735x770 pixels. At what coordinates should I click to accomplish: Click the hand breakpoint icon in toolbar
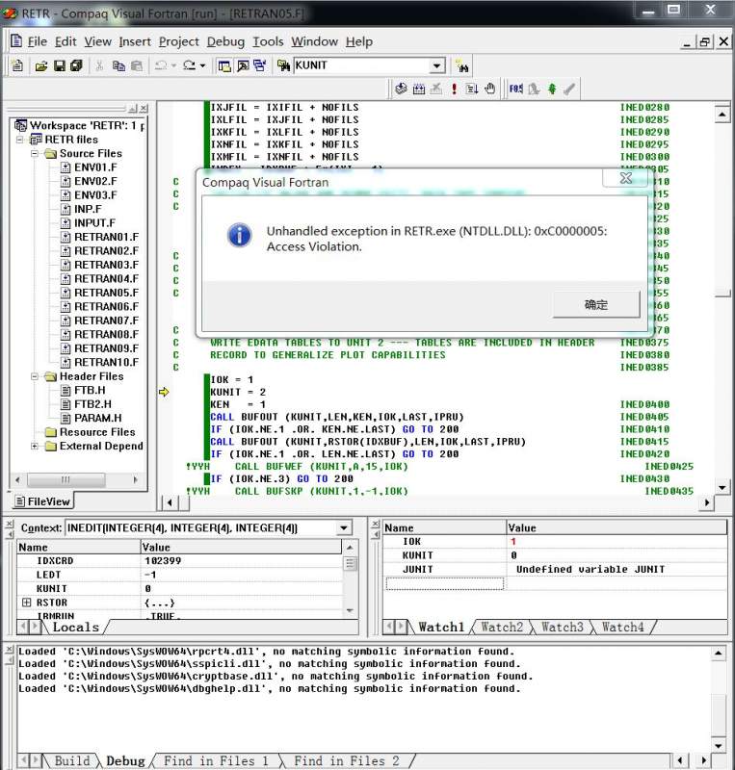pyautogui.click(x=489, y=89)
